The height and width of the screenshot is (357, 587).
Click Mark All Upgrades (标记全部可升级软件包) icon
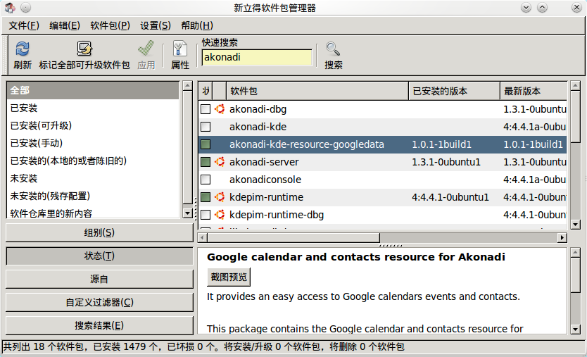tap(84, 49)
